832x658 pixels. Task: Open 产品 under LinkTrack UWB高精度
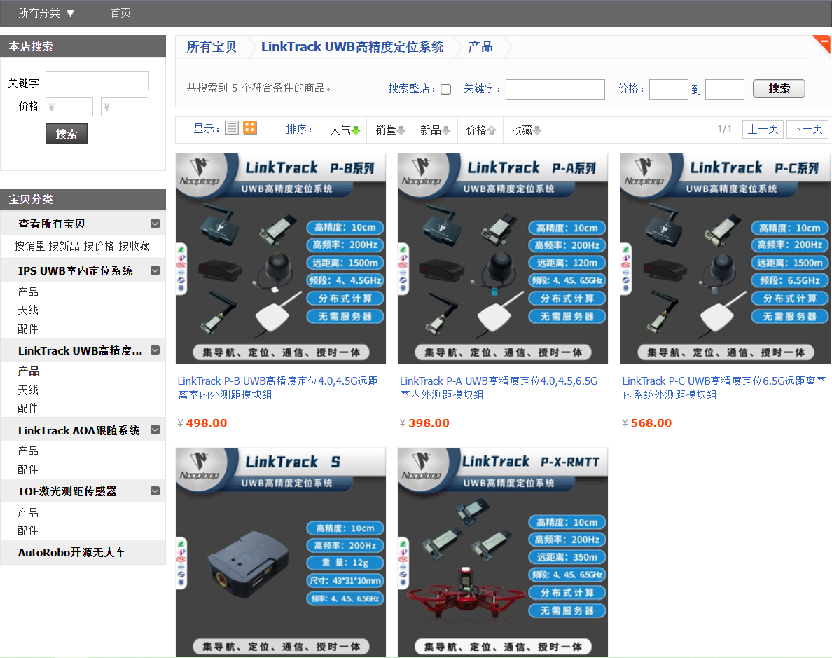[x=29, y=371]
